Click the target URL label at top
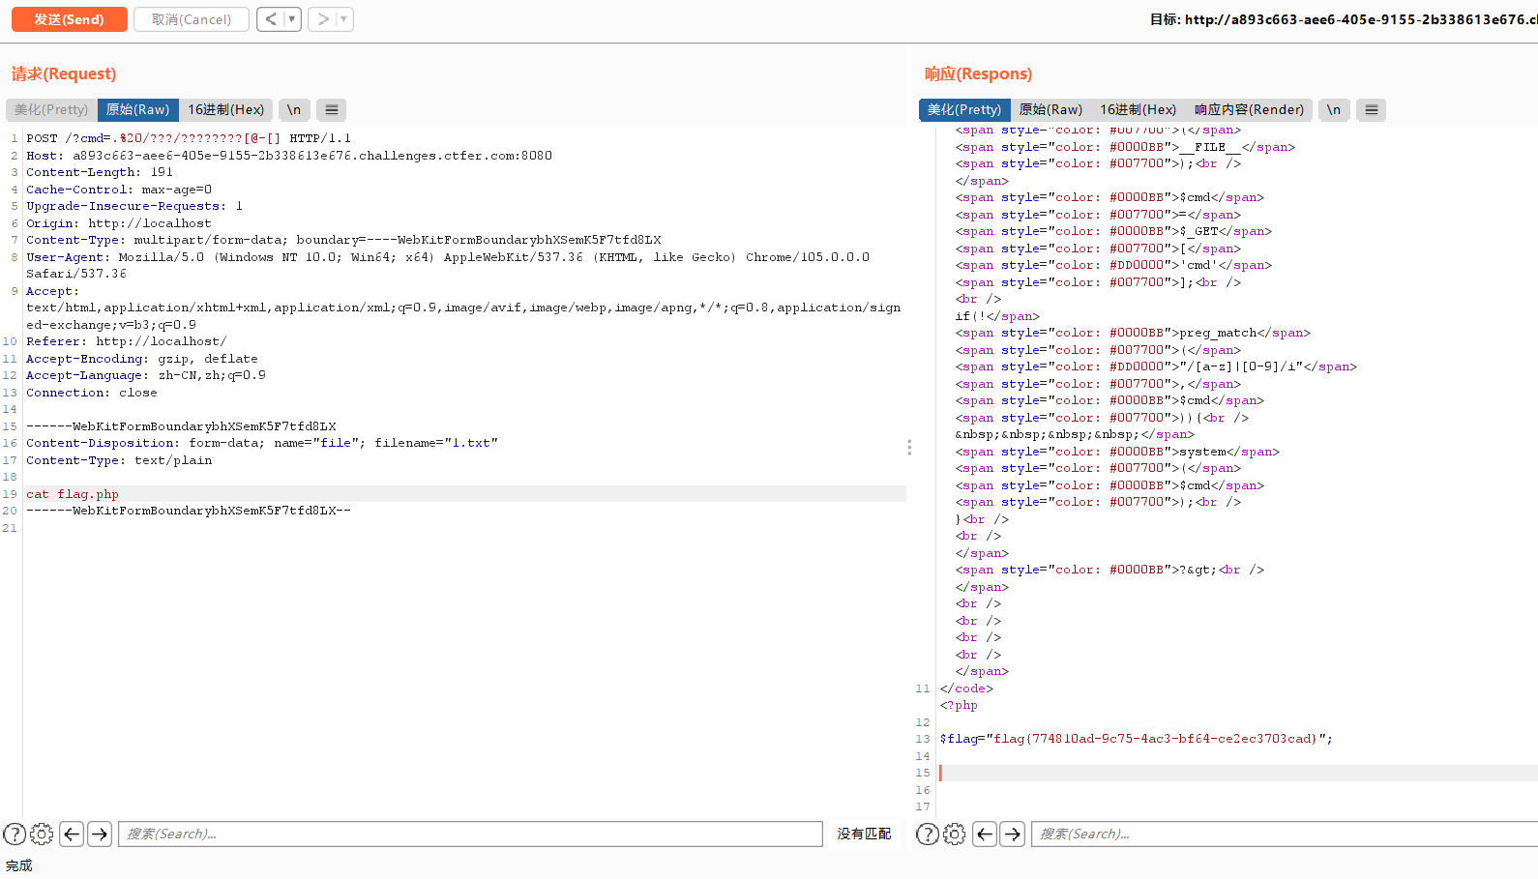The width and height of the screenshot is (1538, 879). (1344, 19)
